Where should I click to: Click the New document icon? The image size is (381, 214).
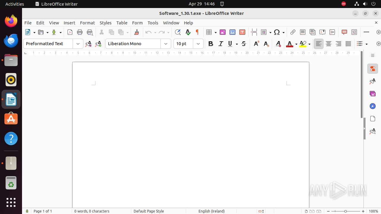(x=28, y=32)
